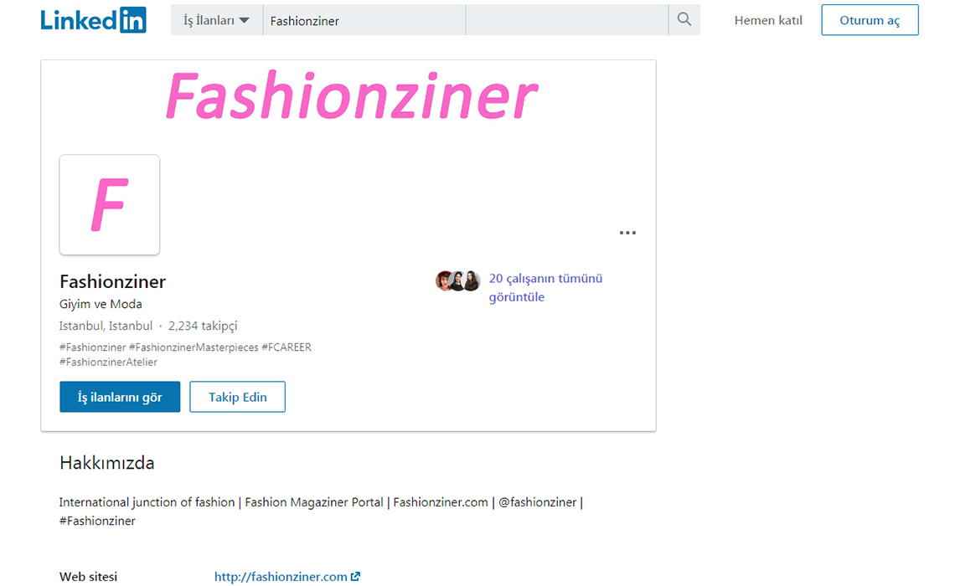Open the fashionziner.com website link
955x586 pixels.
click(281, 576)
